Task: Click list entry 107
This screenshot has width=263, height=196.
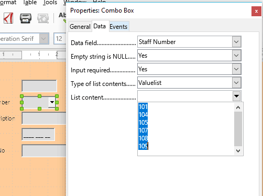Action: (x=143, y=130)
